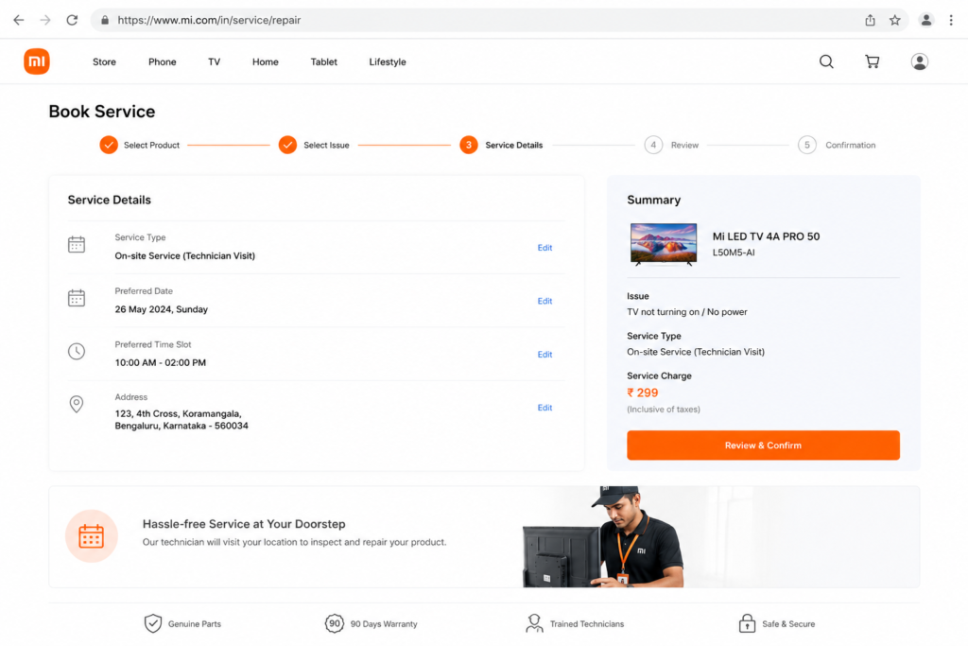Bookmark page with the star icon
Image resolution: width=968 pixels, height=646 pixels.
894,20
